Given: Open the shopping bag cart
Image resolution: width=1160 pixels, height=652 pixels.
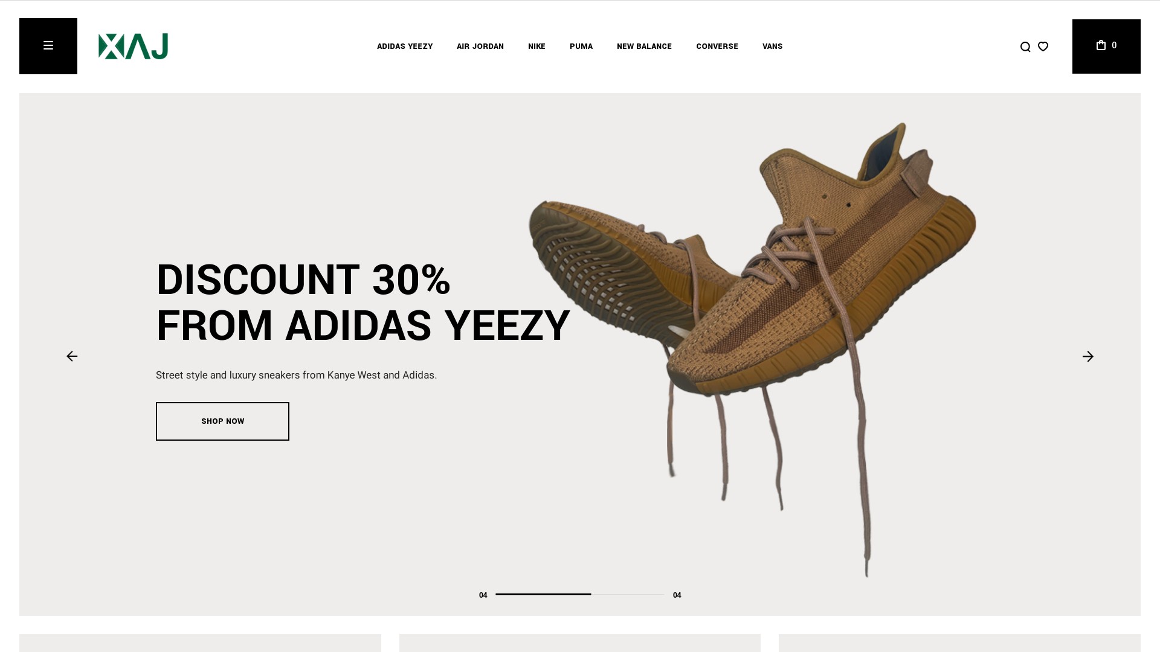Looking at the screenshot, I should click(x=1106, y=46).
